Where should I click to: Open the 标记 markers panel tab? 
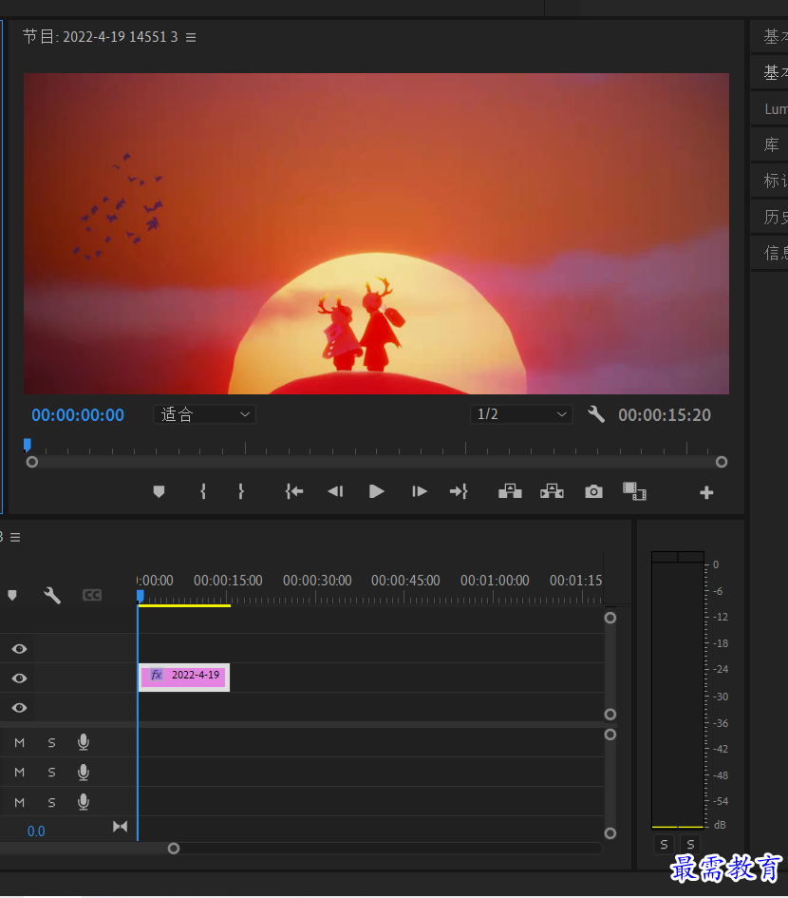click(x=770, y=181)
